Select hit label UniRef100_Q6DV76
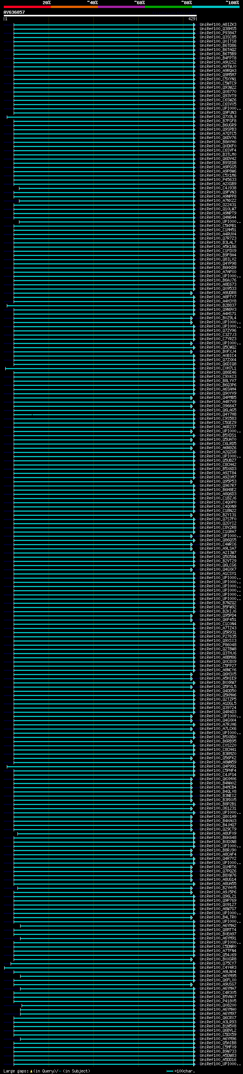This screenshot has height=1074, width=243. pyautogui.click(x=218, y=138)
